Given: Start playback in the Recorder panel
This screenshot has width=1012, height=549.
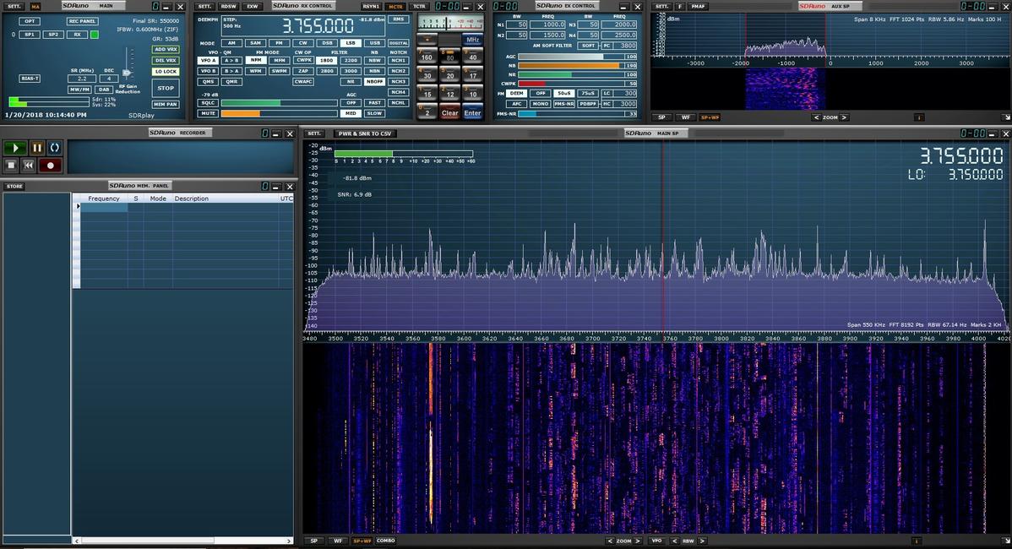Looking at the screenshot, I should pos(15,148).
